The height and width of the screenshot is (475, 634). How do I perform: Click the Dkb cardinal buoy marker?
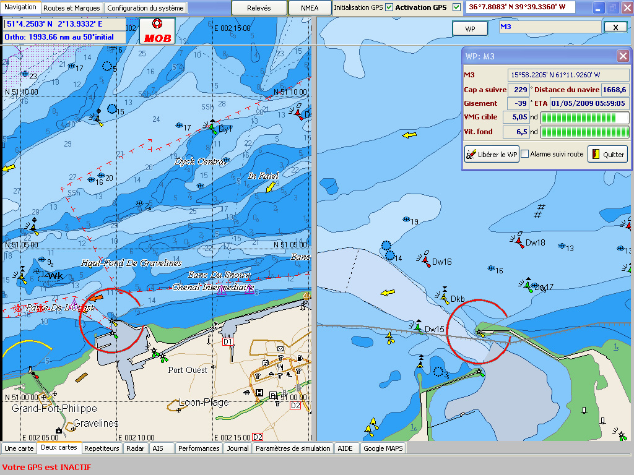(445, 299)
